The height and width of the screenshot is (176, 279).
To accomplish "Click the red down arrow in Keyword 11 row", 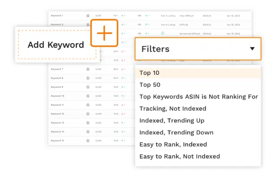I will (122, 105).
